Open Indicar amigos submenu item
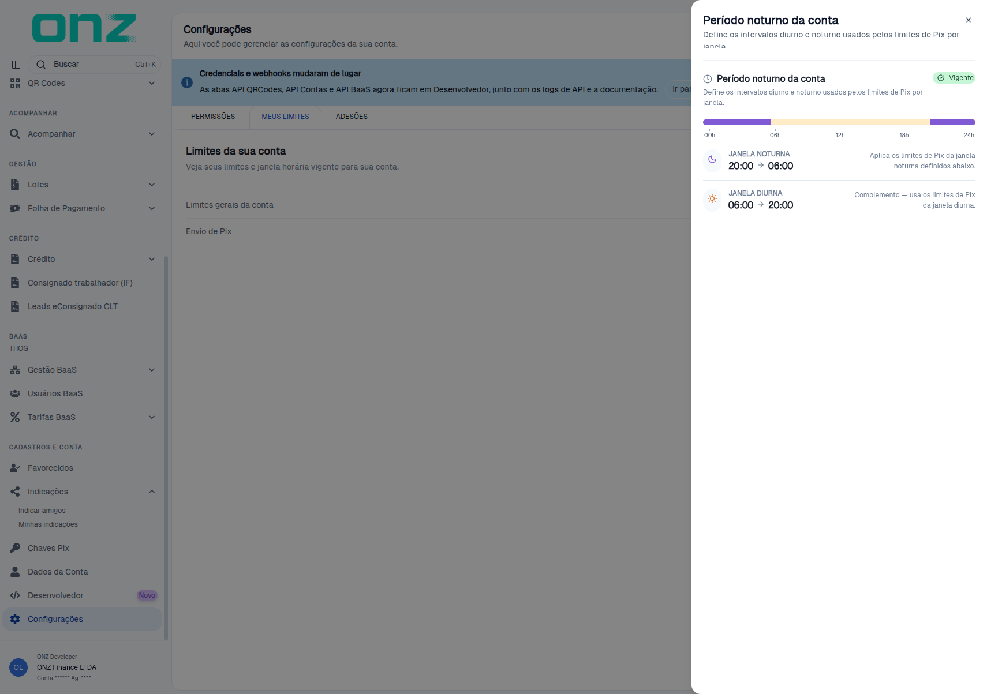The height and width of the screenshot is (694, 987). tap(42, 511)
